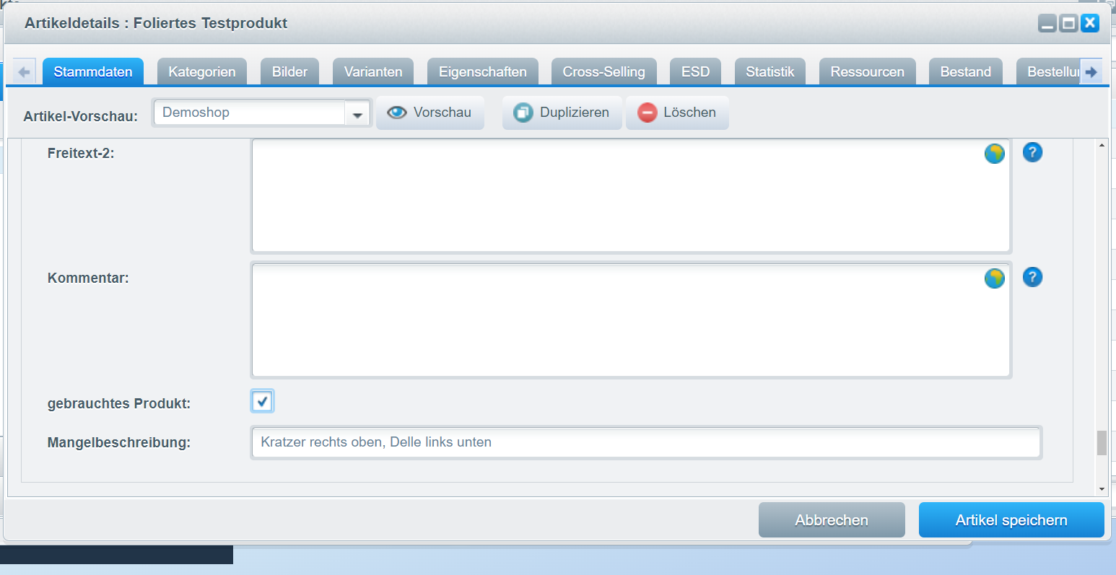1116x575 pixels.
Task: Click the Artikel-Vorschau label
Action: pos(81,116)
